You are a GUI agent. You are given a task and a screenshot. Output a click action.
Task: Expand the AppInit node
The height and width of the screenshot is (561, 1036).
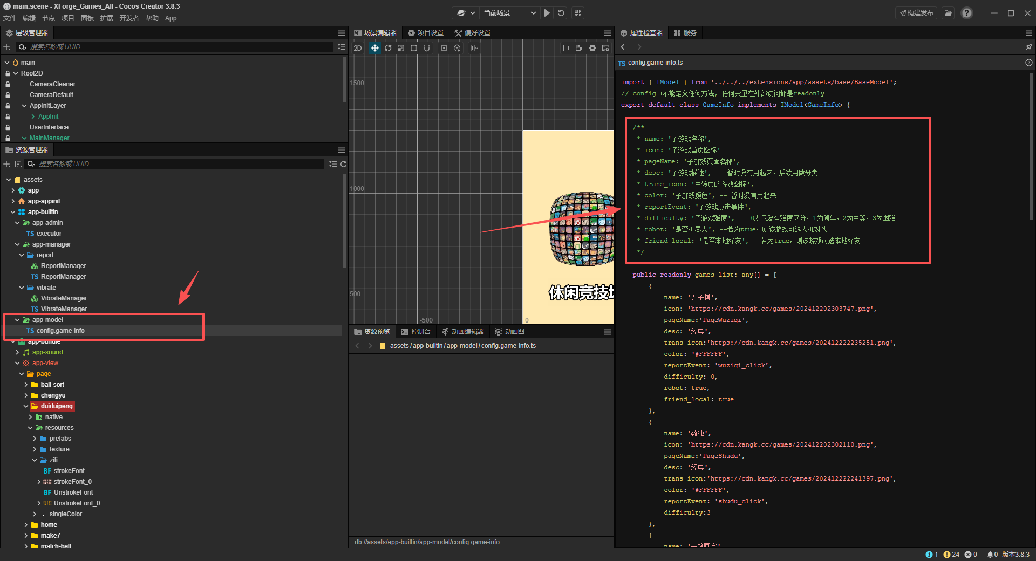[33, 117]
